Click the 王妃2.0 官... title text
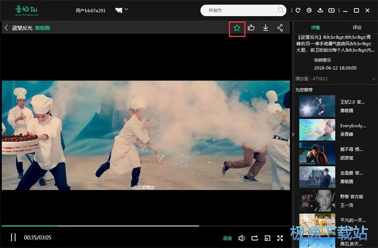This screenshot has height=248, width=378. tap(352, 102)
